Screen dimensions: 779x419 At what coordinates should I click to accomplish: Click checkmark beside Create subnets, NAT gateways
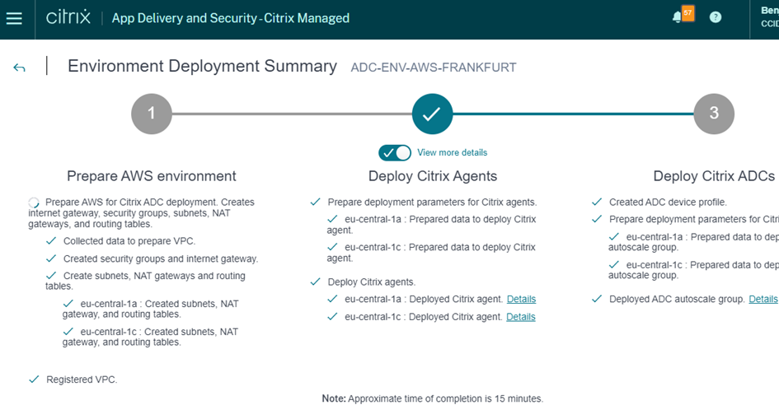point(50,276)
